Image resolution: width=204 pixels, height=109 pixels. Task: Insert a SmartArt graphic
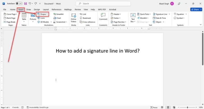[58, 14]
